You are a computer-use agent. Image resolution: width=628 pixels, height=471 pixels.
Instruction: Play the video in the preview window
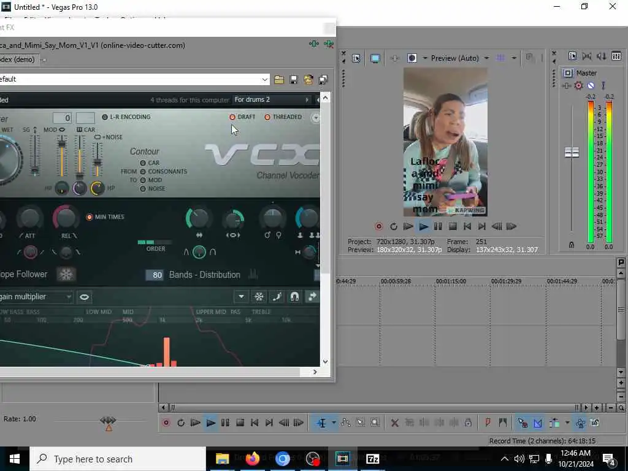click(x=423, y=227)
